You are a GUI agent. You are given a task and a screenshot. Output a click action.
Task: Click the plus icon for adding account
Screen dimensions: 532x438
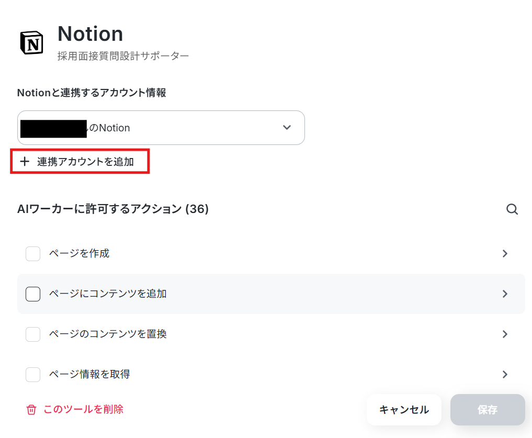(25, 161)
